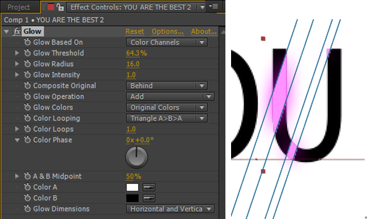
Task: Open the Glow Based On dropdown
Action: click(x=167, y=42)
